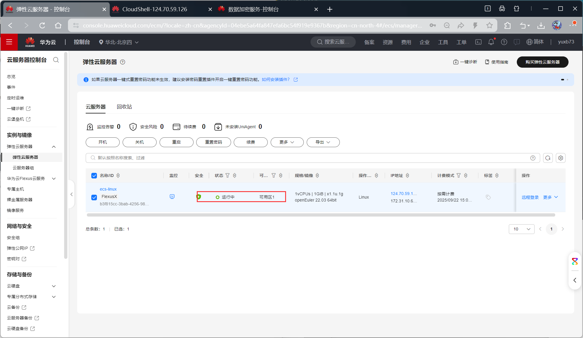Switch to the 回收站 tab
The image size is (583, 338).
124,107
